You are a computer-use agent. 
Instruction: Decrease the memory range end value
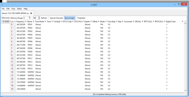point(39,19)
